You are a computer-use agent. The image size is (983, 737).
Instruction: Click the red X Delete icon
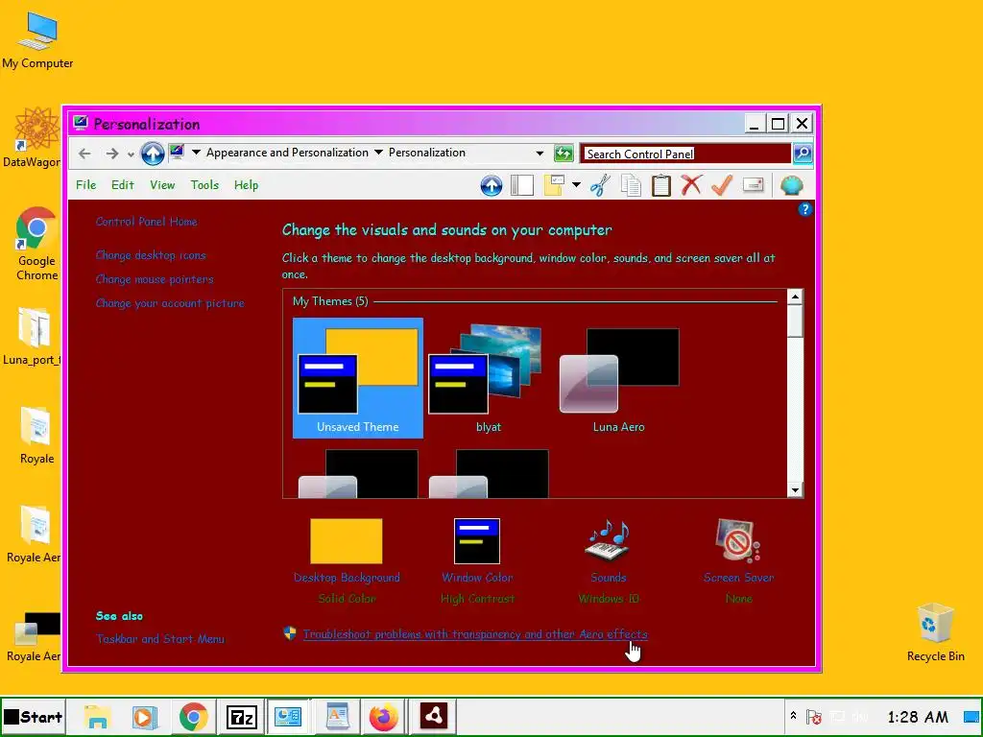[691, 185]
